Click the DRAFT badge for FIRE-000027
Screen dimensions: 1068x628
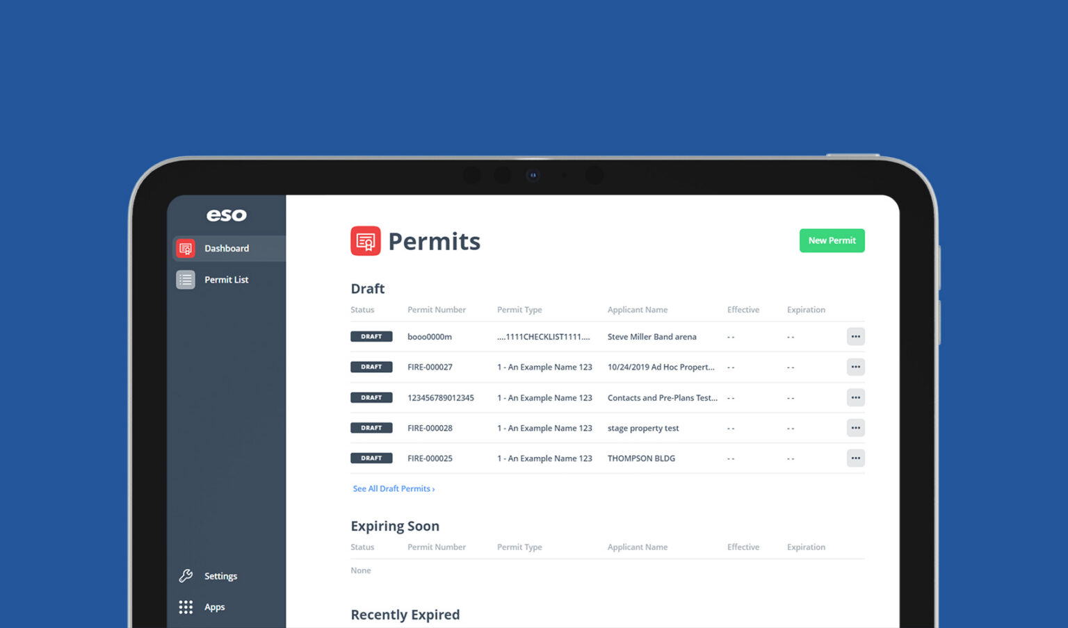pyautogui.click(x=371, y=367)
